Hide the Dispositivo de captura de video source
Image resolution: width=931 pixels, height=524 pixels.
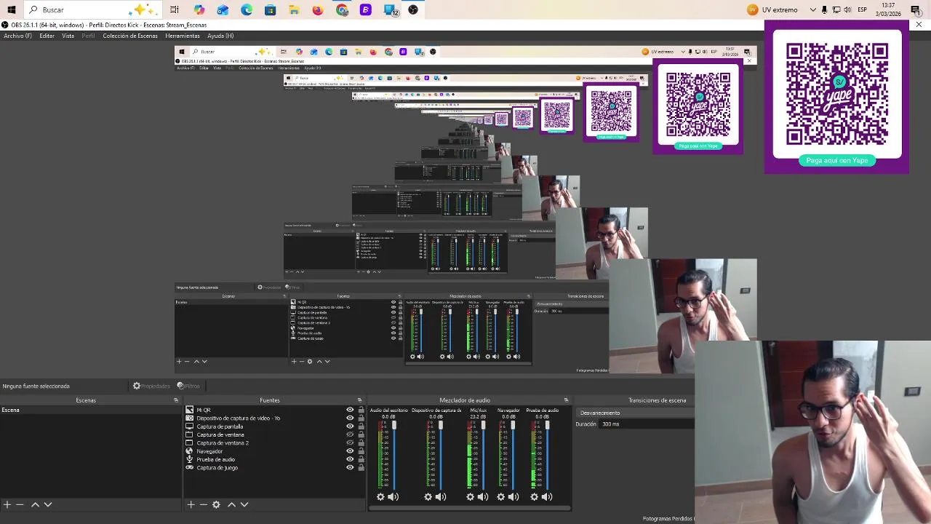pyautogui.click(x=350, y=418)
